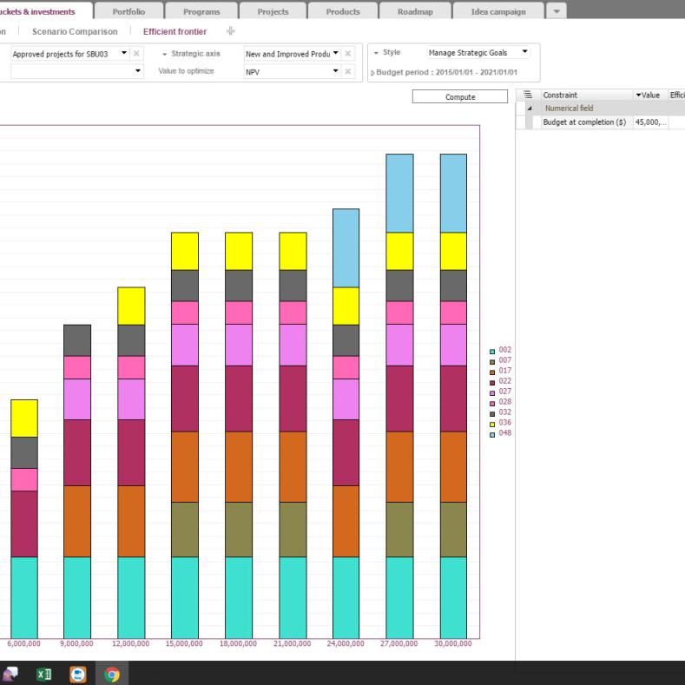Open the Approved projects for SBU03 dropdown
Image resolution: width=685 pixels, height=685 pixels.
coord(124,53)
